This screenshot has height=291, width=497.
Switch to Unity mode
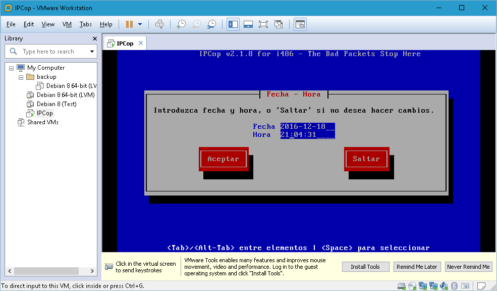coord(279,24)
